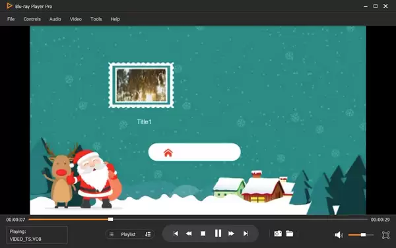Fast forward the video

(x=231, y=233)
